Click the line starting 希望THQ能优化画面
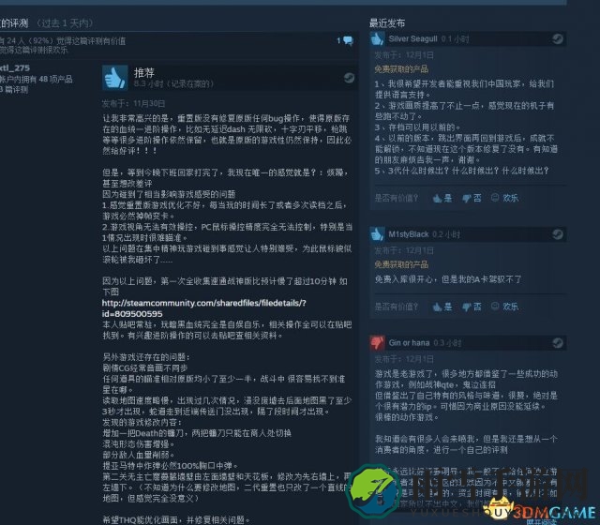Screen dimensions: 600x525 point(176,520)
